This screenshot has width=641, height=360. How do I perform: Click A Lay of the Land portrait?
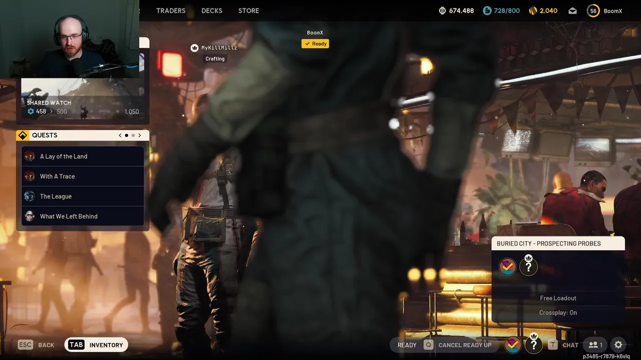click(30, 156)
